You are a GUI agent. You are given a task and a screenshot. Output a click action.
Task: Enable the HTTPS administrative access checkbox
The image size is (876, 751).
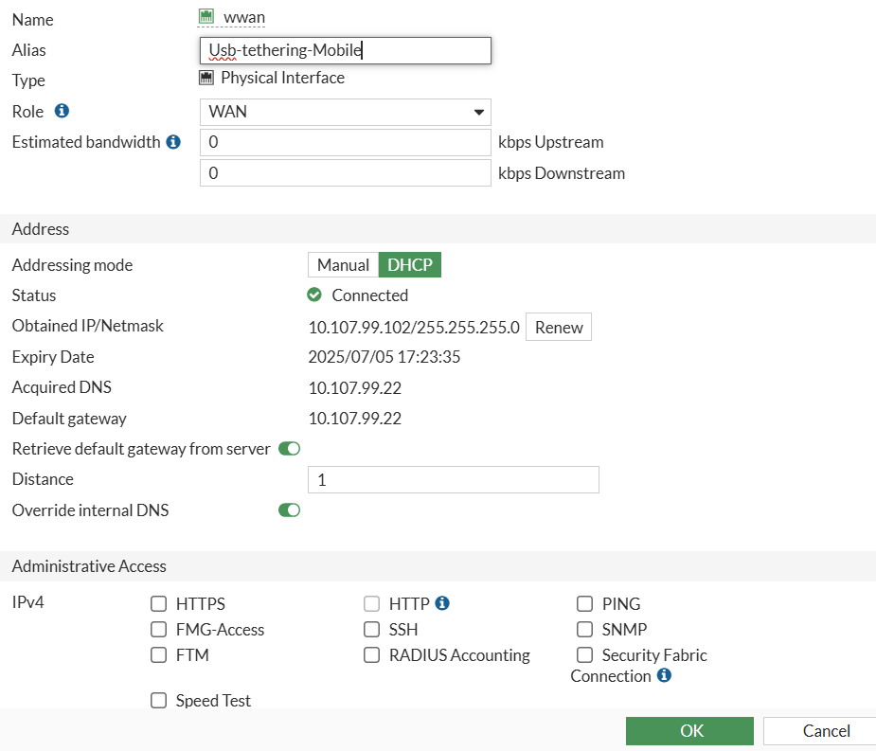159,604
